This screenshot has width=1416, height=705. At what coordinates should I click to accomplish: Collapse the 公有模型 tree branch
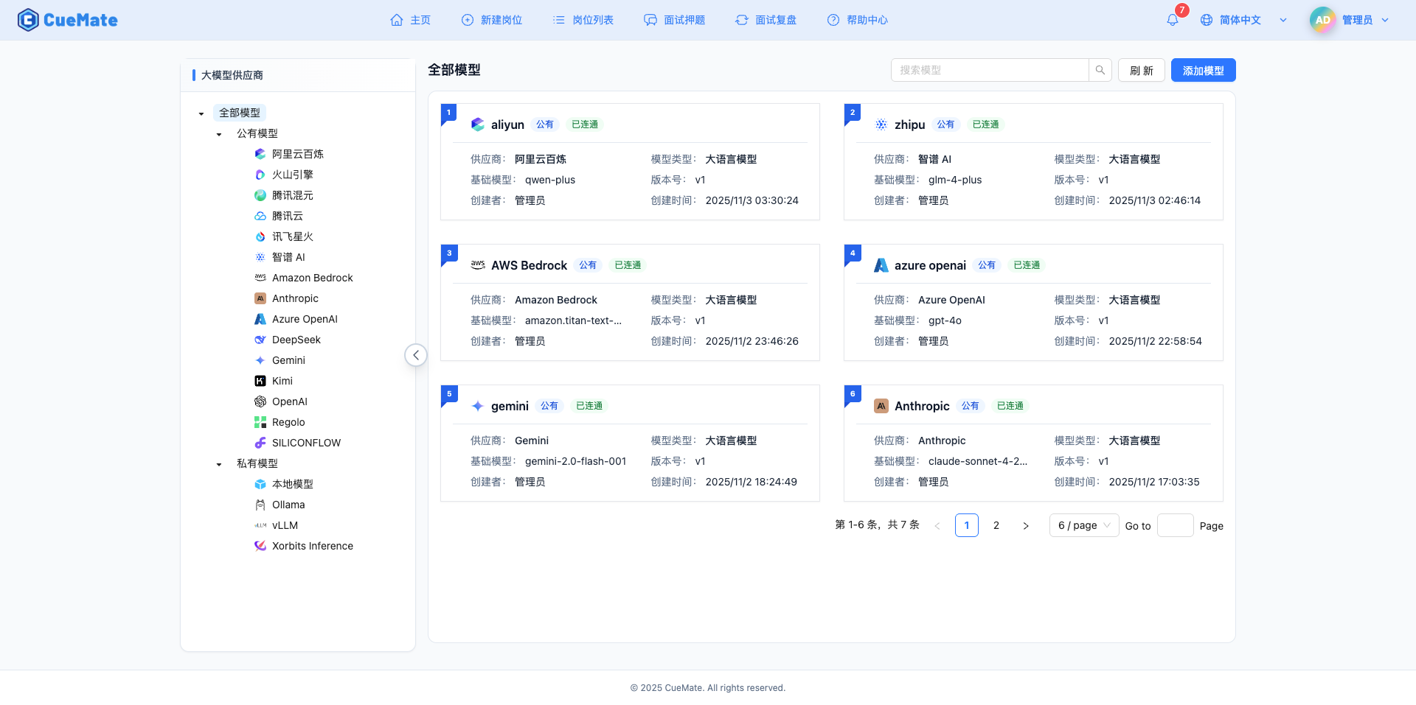[x=218, y=134]
